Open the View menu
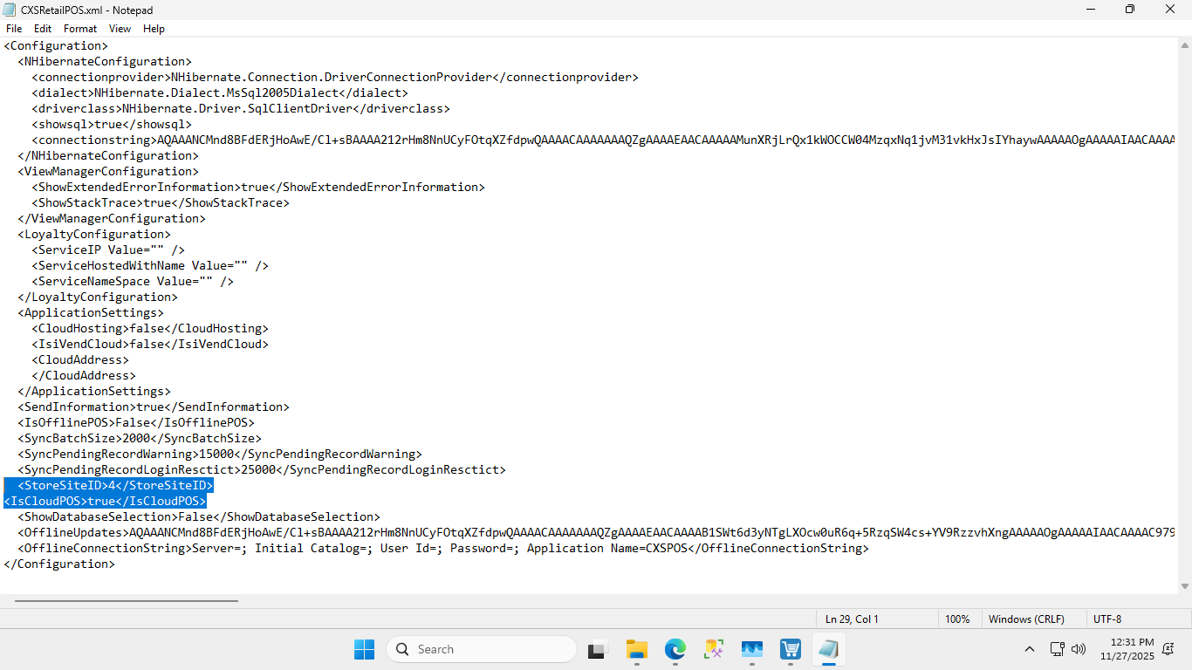This screenshot has width=1192, height=670. (120, 29)
